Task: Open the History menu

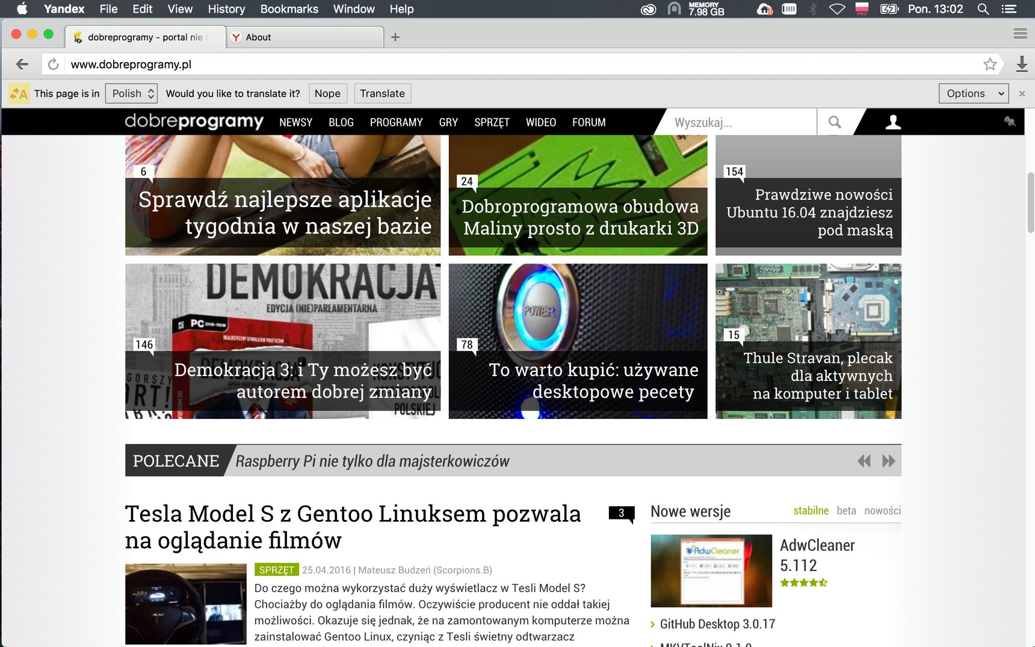Action: 226,9
